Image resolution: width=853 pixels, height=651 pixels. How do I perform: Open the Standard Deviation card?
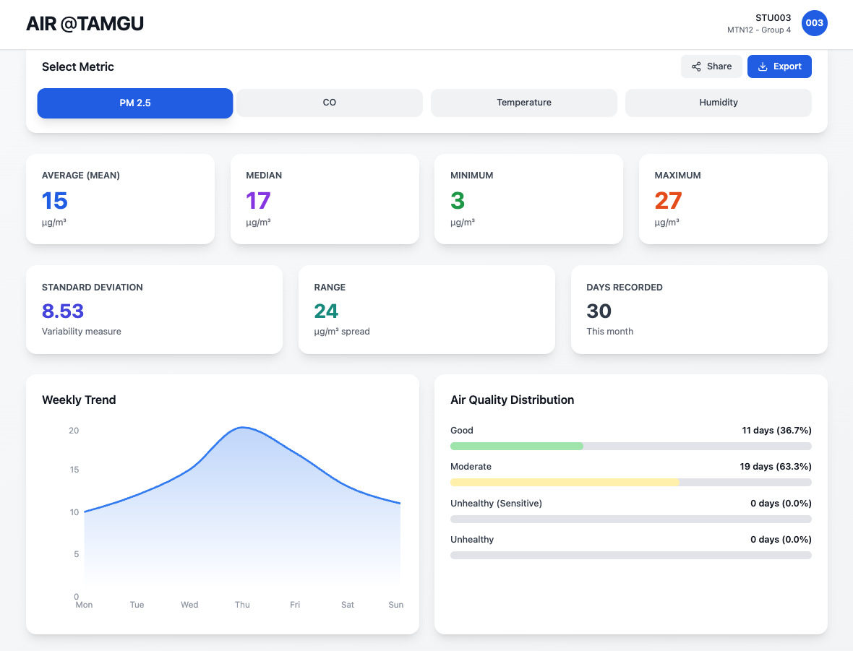(x=154, y=309)
